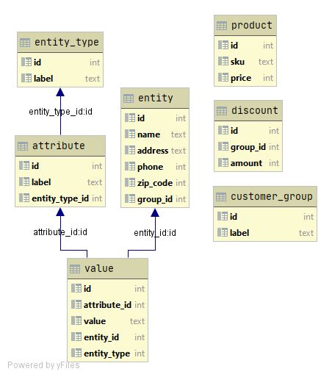Viewport: 332px width, 377px height.
Task: Click column icon beside entity_type in value
Action: coord(76,353)
